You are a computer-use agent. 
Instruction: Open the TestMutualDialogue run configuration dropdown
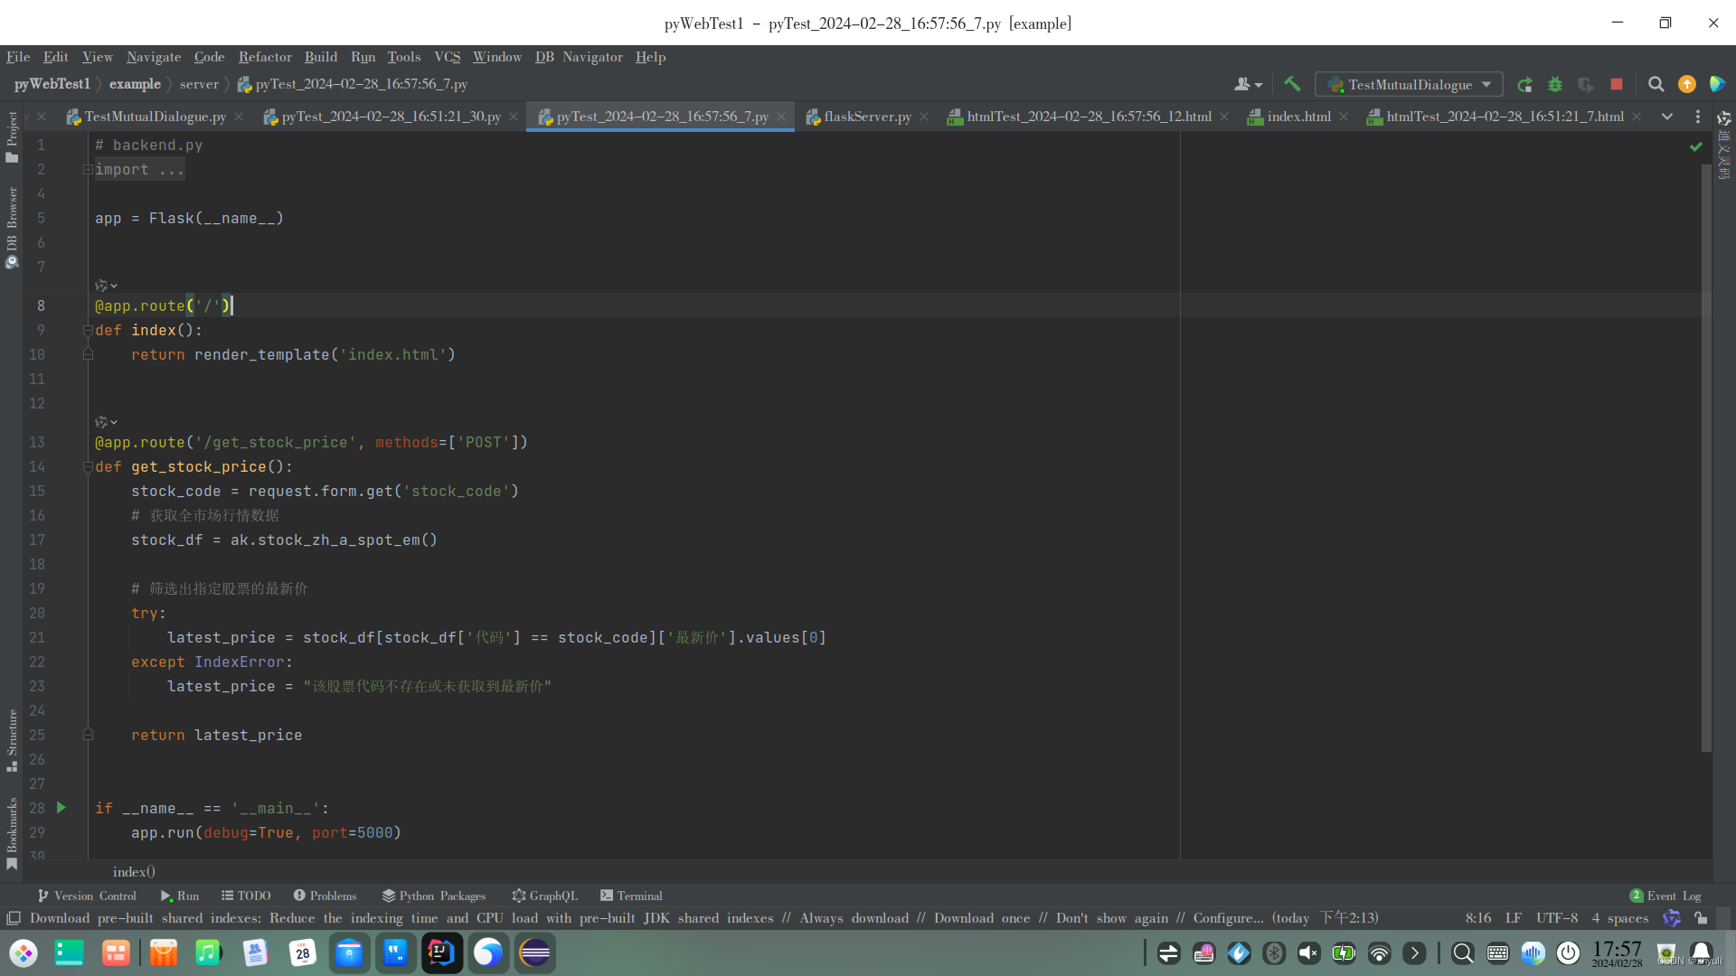pyautogui.click(x=1409, y=84)
